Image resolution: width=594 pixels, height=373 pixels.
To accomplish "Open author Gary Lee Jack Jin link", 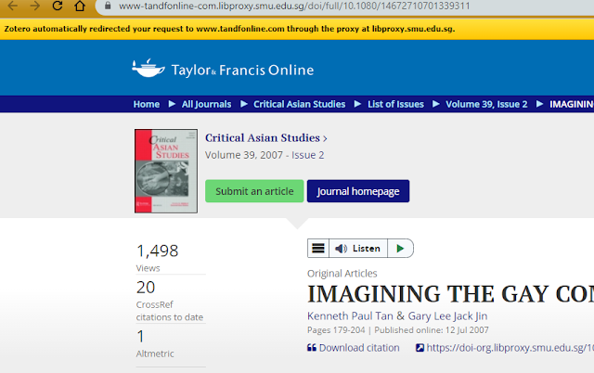I will pos(447,315).
